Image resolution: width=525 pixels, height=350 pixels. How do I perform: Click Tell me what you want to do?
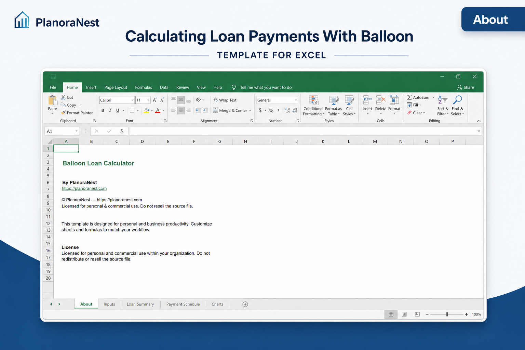(262, 87)
